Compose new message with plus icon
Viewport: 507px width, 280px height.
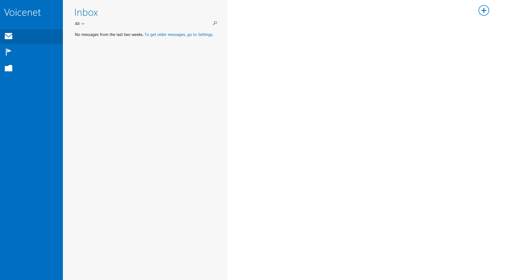[x=484, y=11]
